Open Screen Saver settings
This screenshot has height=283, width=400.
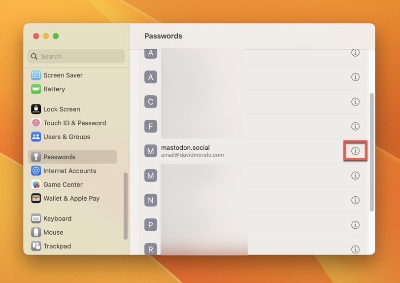click(72, 75)
